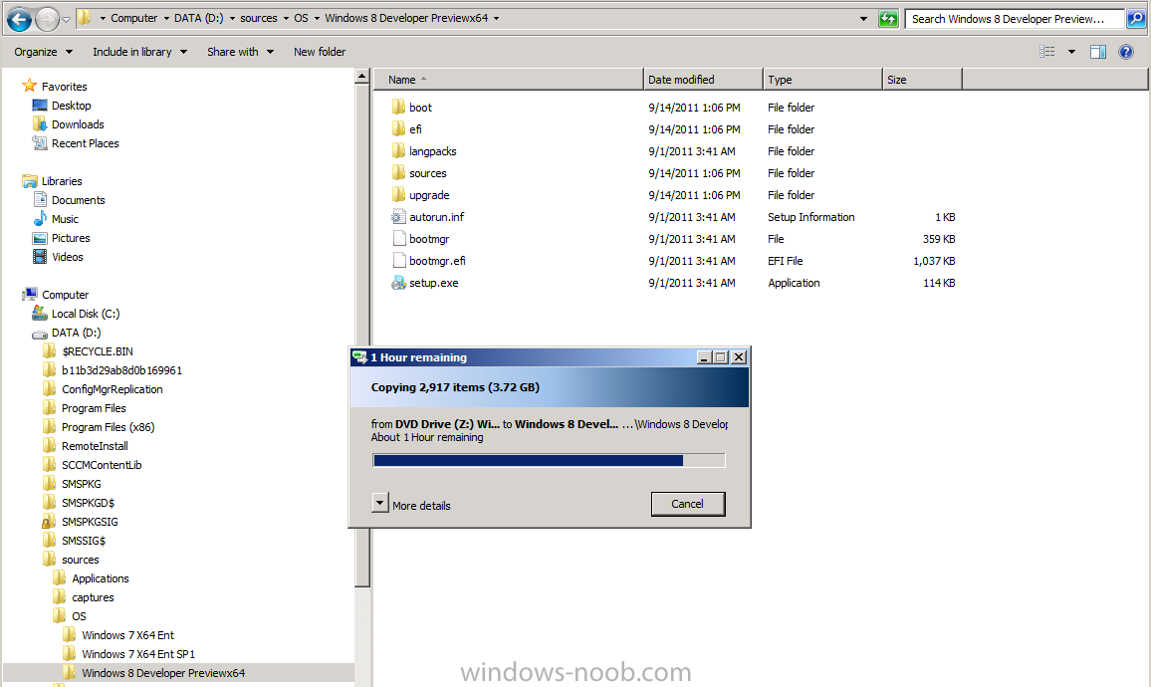The width and height of the screenshot is (1151, 687).
Task: Cancel the file copy operation
Action: coord(688,504)
